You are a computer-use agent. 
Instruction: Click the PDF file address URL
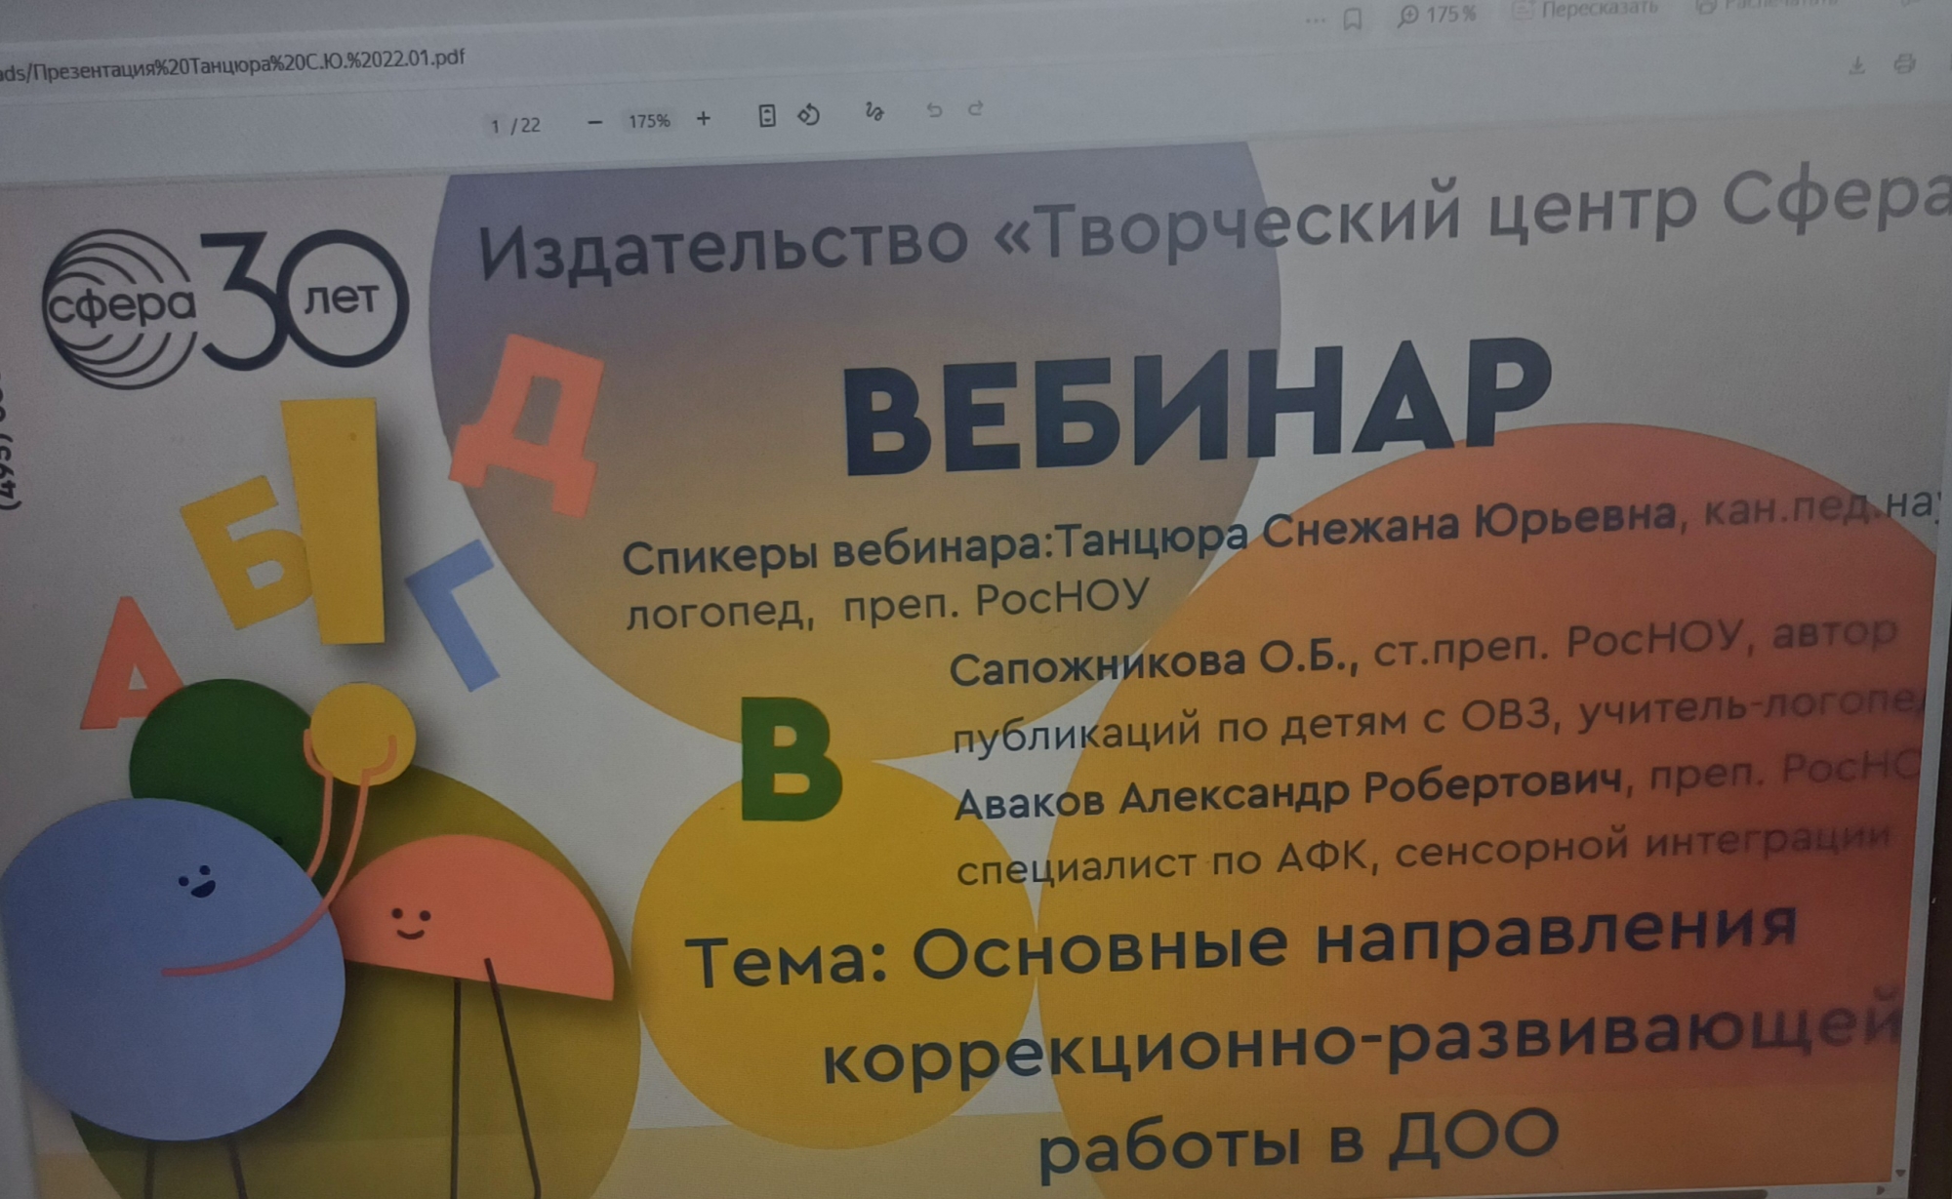[234, 64]
